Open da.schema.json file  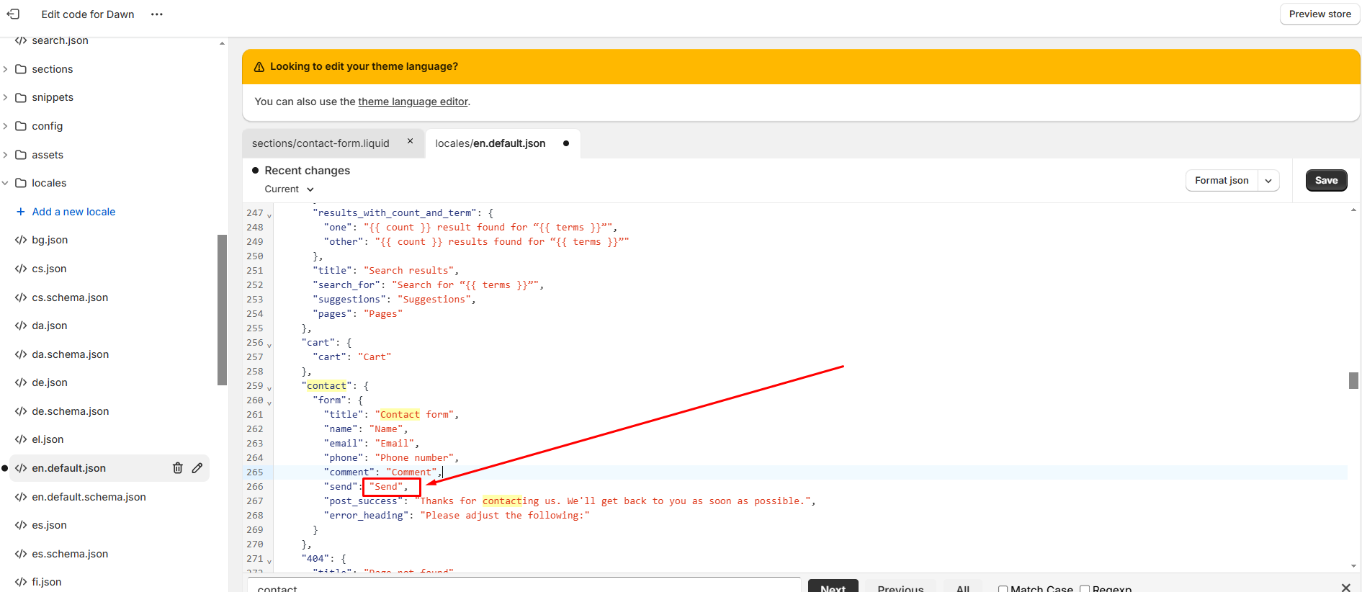(71, 354)
